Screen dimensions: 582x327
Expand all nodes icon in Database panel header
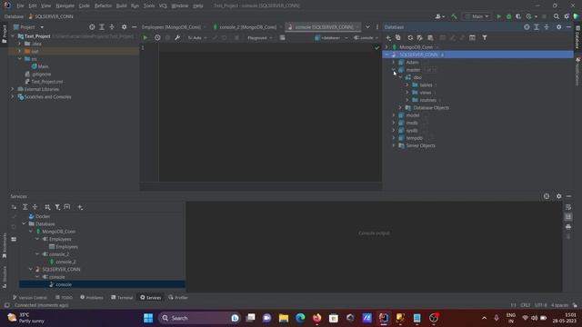pyautogui.click(x=537, y=27)
